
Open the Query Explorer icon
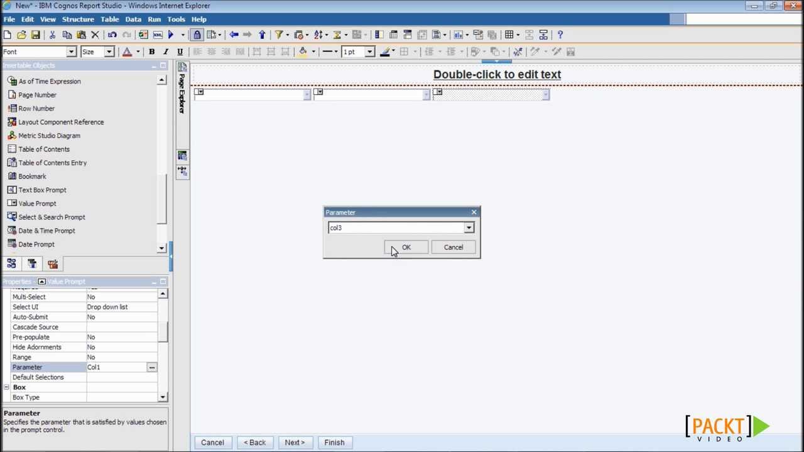(x=182, y=156)
